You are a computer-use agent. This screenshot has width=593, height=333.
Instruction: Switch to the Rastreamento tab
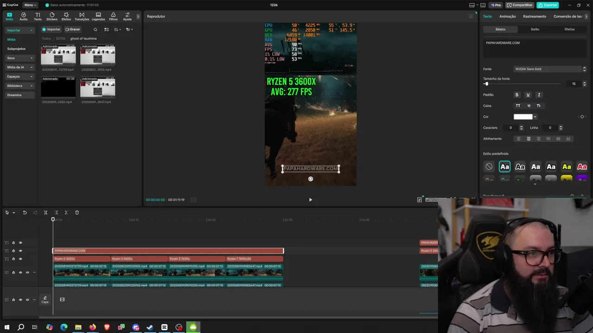535,17
